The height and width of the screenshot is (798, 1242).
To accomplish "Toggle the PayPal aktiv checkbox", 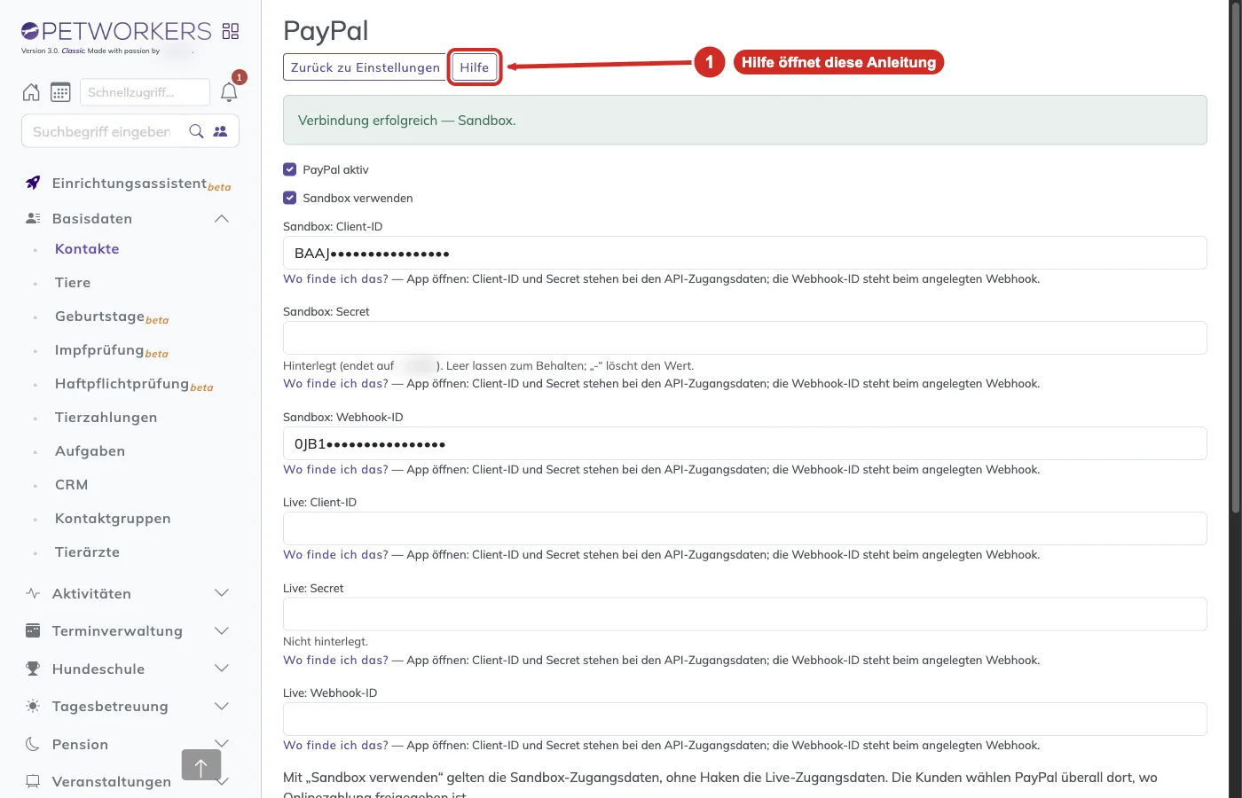I will pos(289,169).
